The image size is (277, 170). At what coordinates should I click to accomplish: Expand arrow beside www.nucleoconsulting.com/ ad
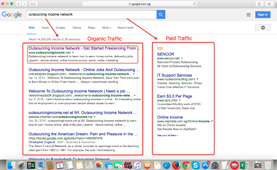coord(197,79)
